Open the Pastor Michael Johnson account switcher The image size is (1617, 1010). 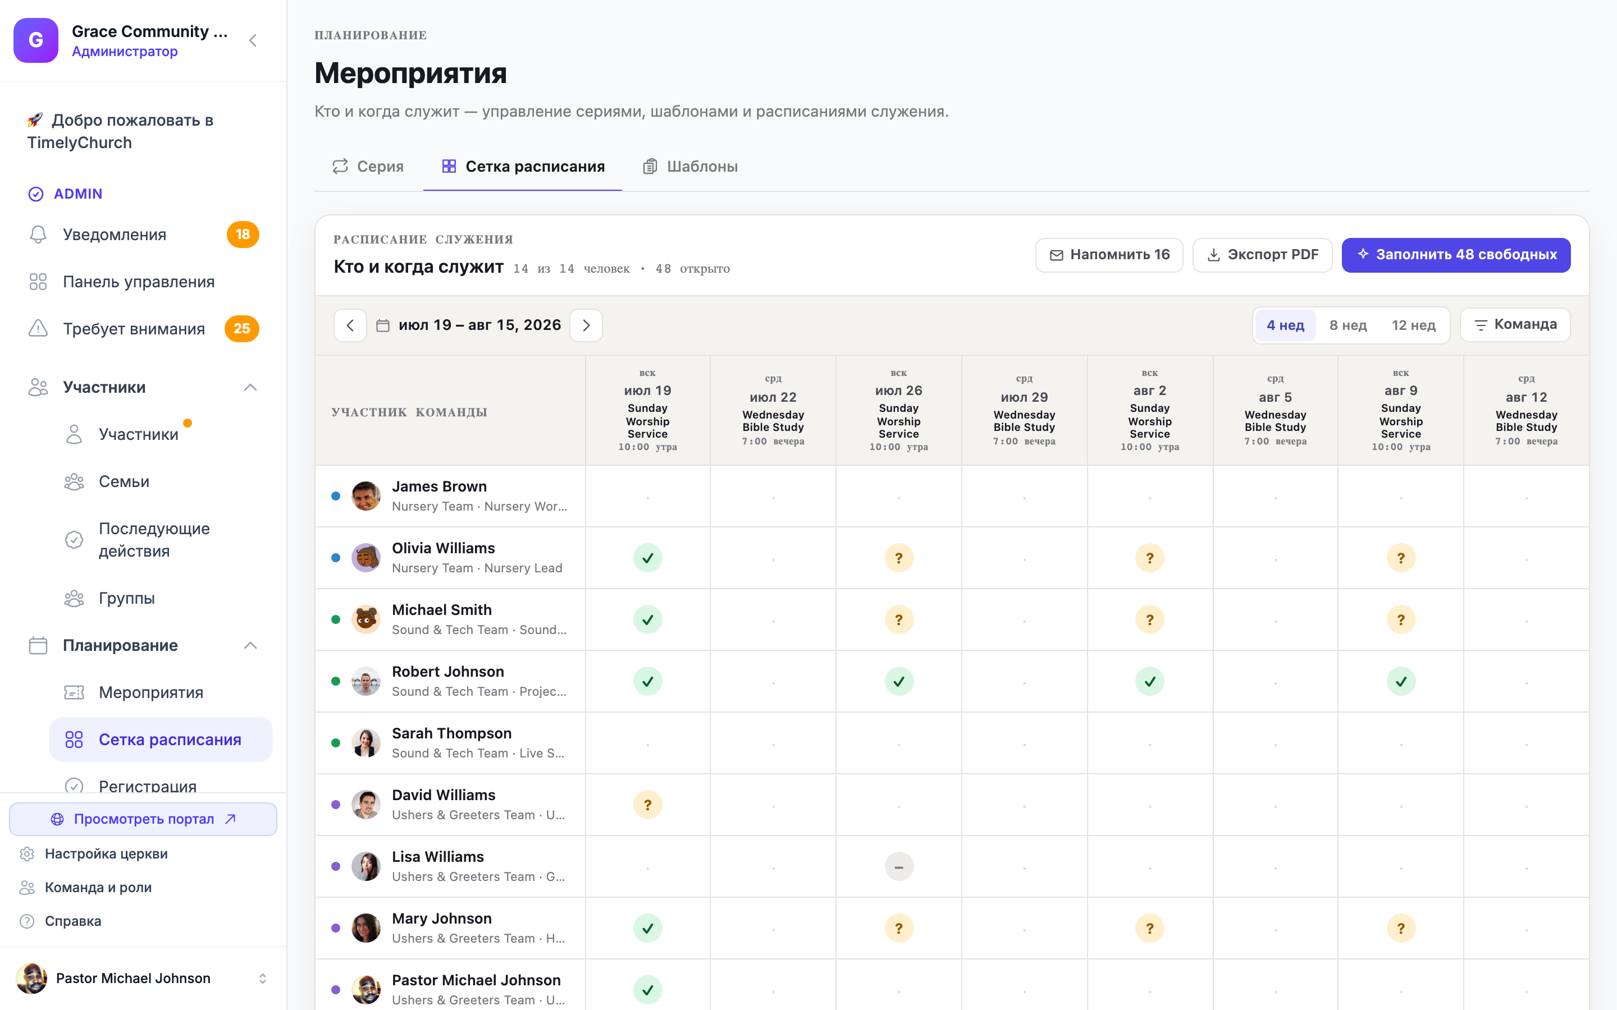(263, 978)
